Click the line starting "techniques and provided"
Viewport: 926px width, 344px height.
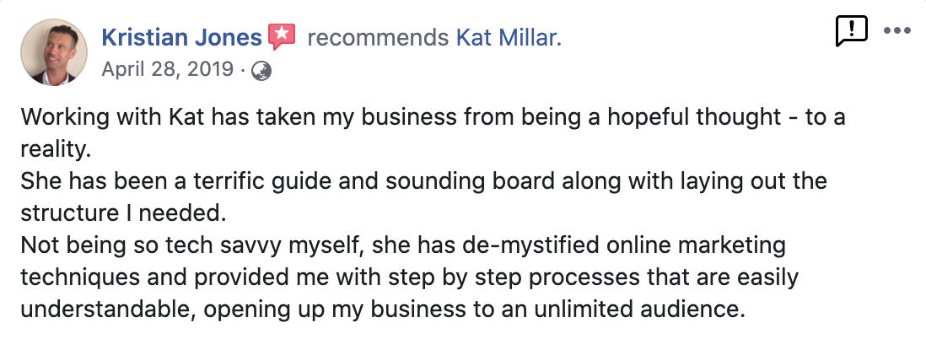(x=410, y=277)
